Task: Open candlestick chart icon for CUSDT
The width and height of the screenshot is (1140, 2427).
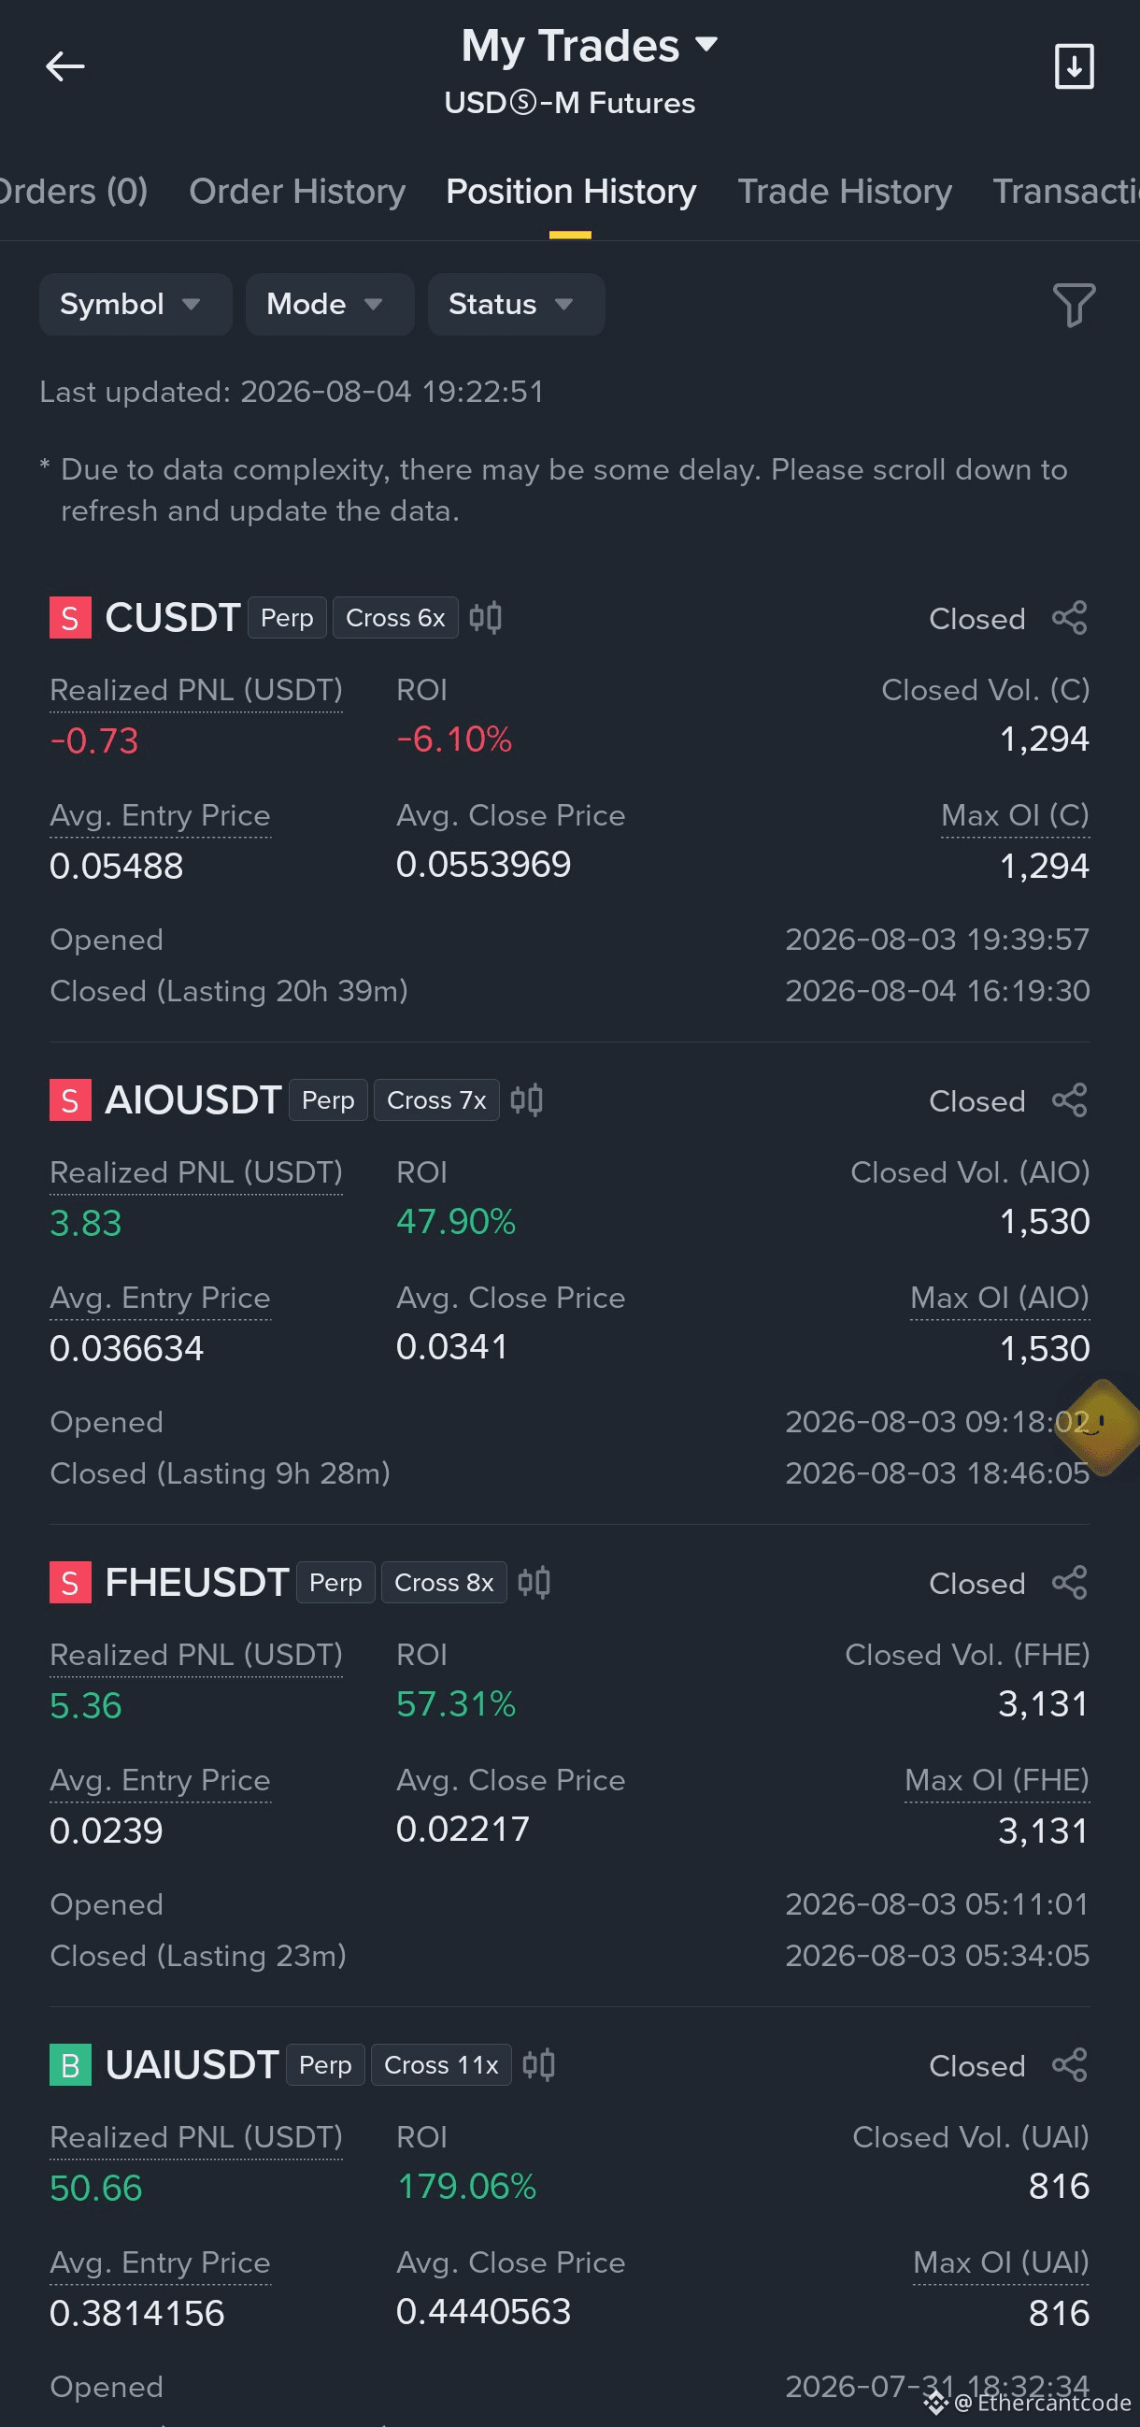Action: pos(486,618)
